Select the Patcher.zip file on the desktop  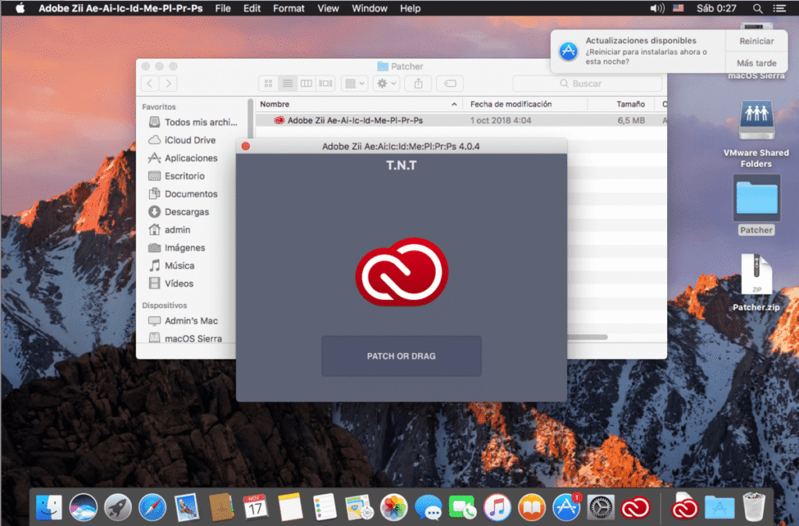click(756, 282)
